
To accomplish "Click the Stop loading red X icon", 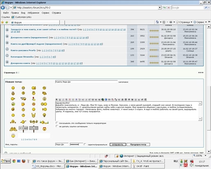I will pyautogui.click(x=169, y=8).
